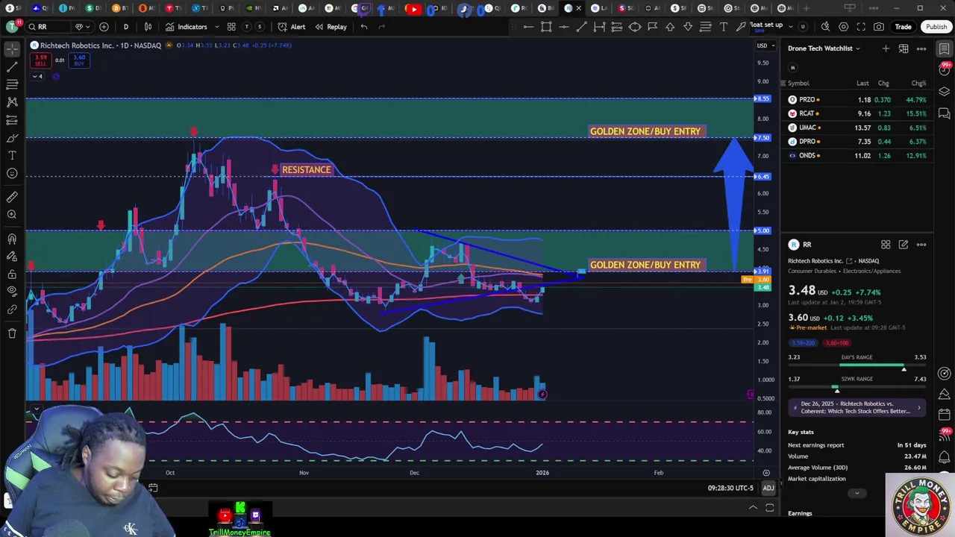Open chart settings hexagon icon
Screen dimensions: 955x537
pos(843,27)
